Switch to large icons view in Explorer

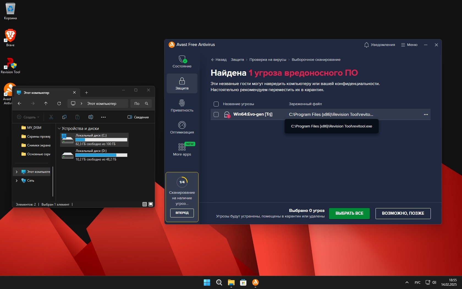point(151,204)
